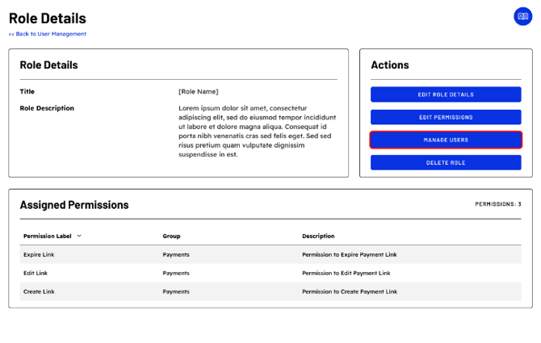541x343 pixels.
Task: Select the Edit Link permission row
Action: pos(36,273)
